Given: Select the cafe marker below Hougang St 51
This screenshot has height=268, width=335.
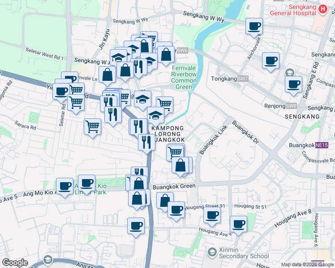Looking at the screenshot, I should (x=238, y=226).
